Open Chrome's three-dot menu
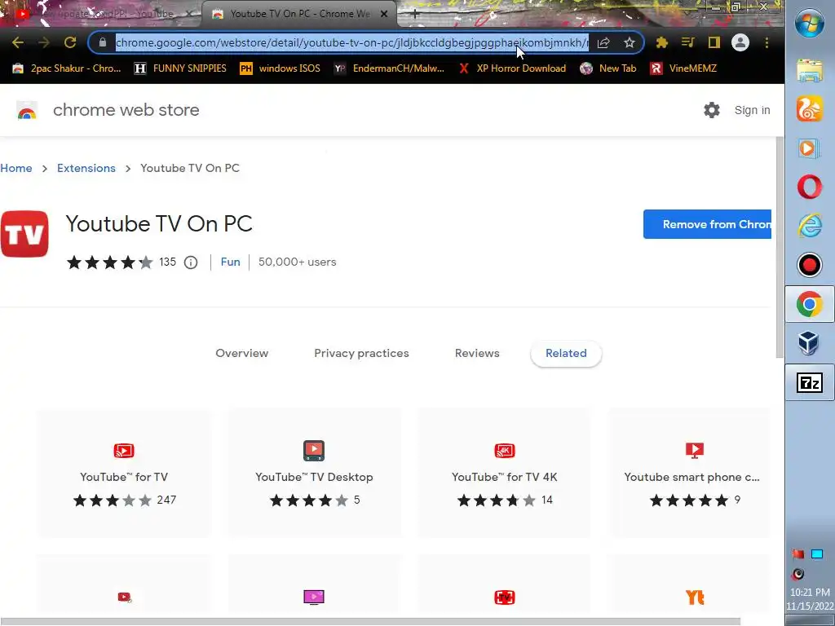The width and height of the screenshot is (835, 626). point(767,42)
